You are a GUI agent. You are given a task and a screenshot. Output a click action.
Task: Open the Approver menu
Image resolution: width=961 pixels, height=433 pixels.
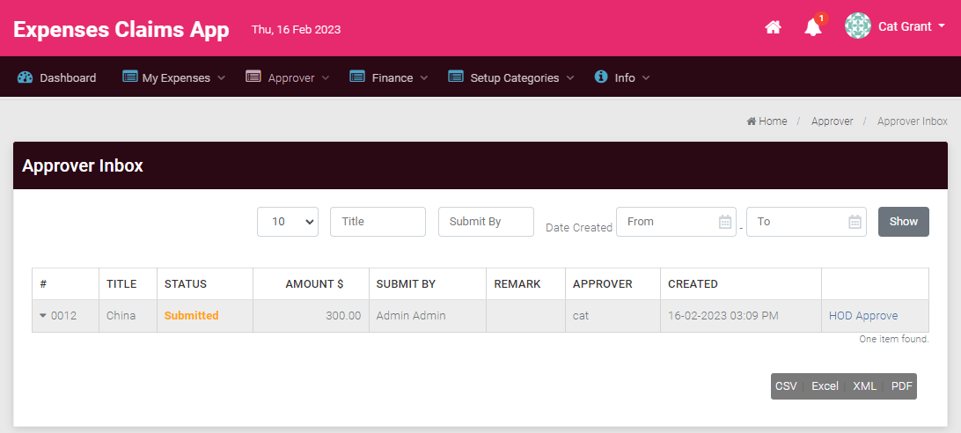coord(288,78)
